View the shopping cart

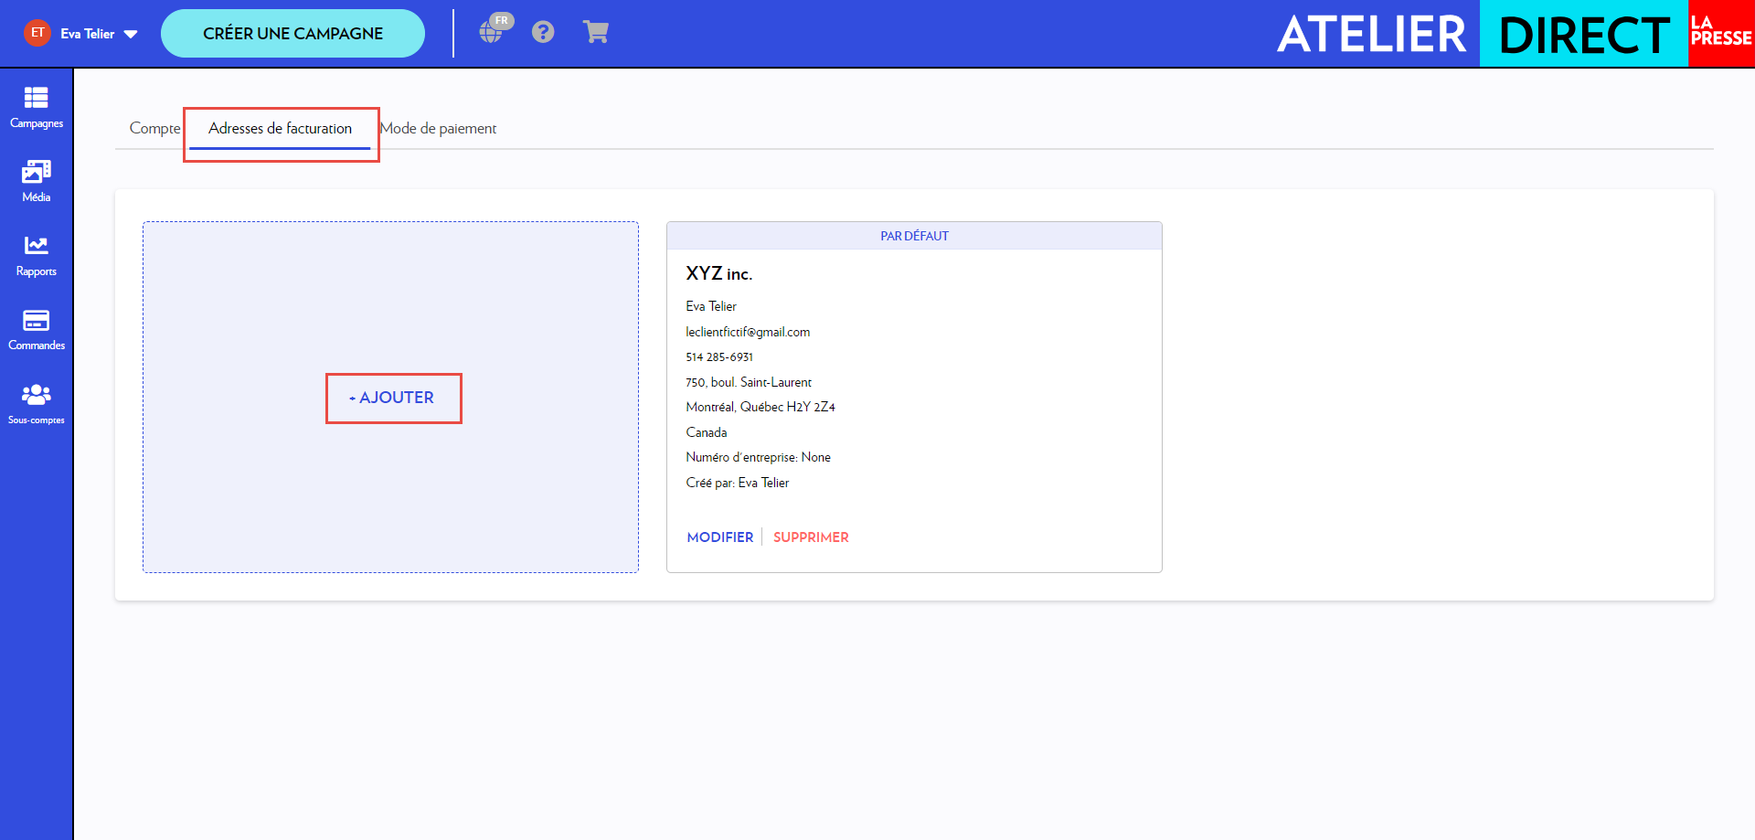click(596, 32)
